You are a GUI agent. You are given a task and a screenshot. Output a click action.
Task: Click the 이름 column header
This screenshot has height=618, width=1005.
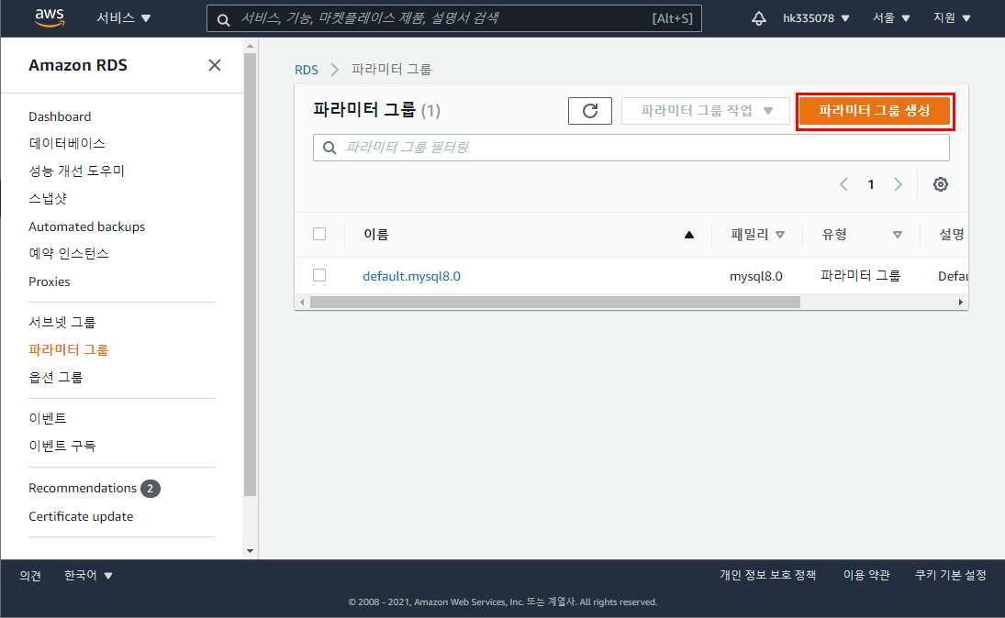[376, 235]
